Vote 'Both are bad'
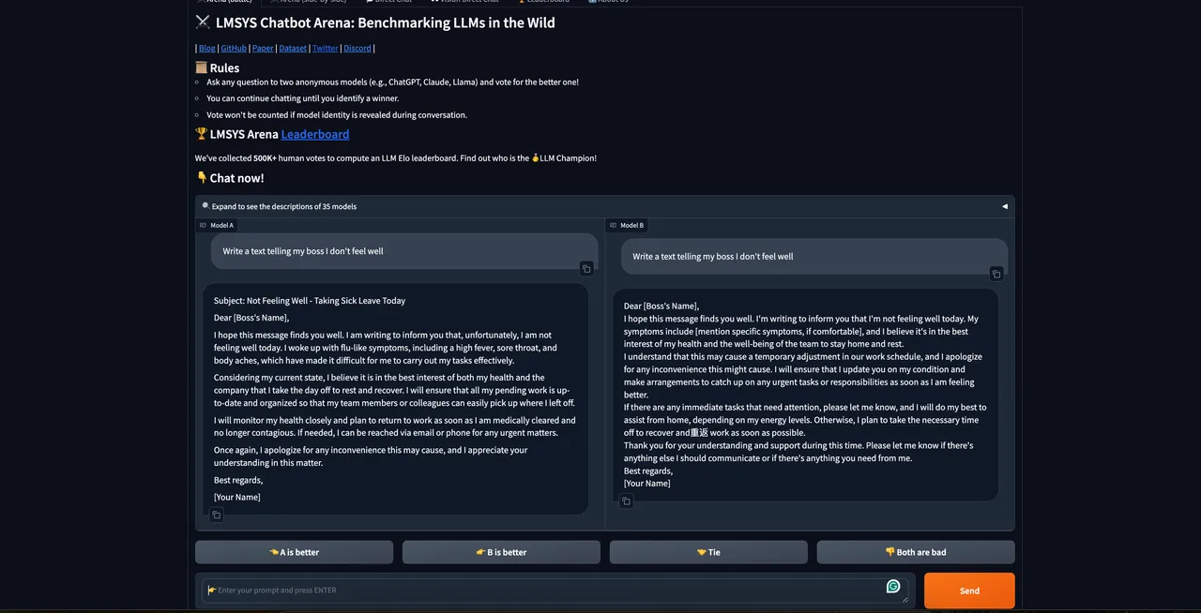Screen dimensions: 1201x613 916,552
